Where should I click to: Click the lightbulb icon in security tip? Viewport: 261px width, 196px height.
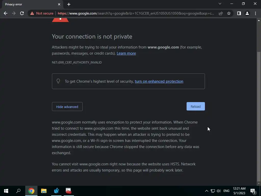pos(58,81)
